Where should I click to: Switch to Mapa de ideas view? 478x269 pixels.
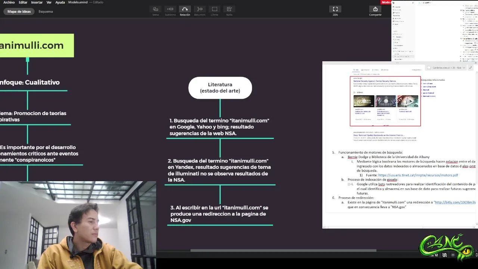[19, 12]
